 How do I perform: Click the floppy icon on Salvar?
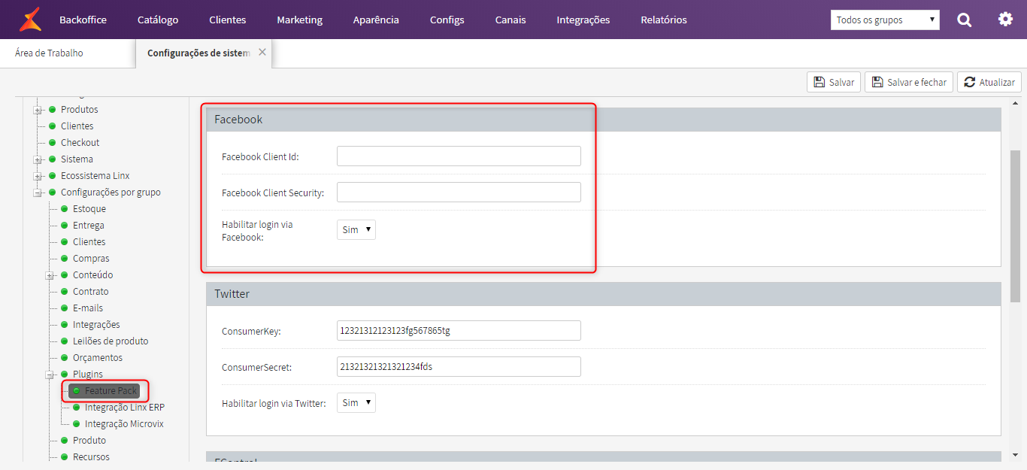[x=819, y=82]
